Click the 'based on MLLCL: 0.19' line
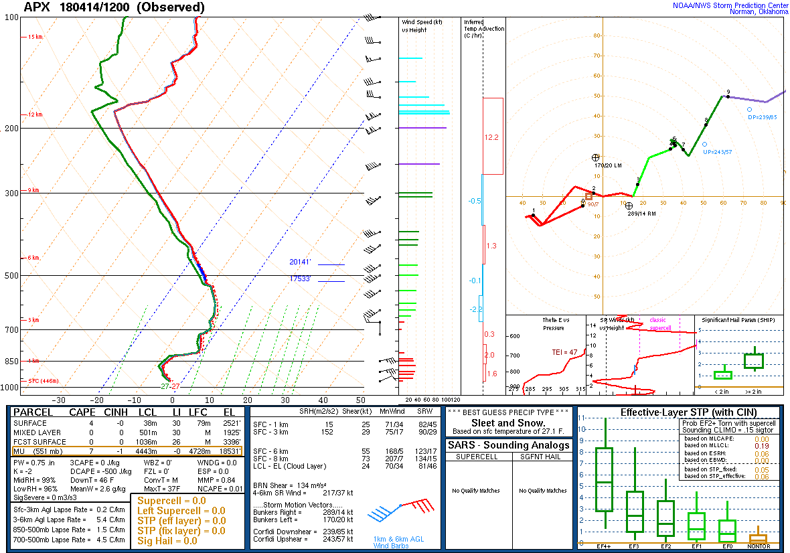The image size is (790, 553). 726,445
